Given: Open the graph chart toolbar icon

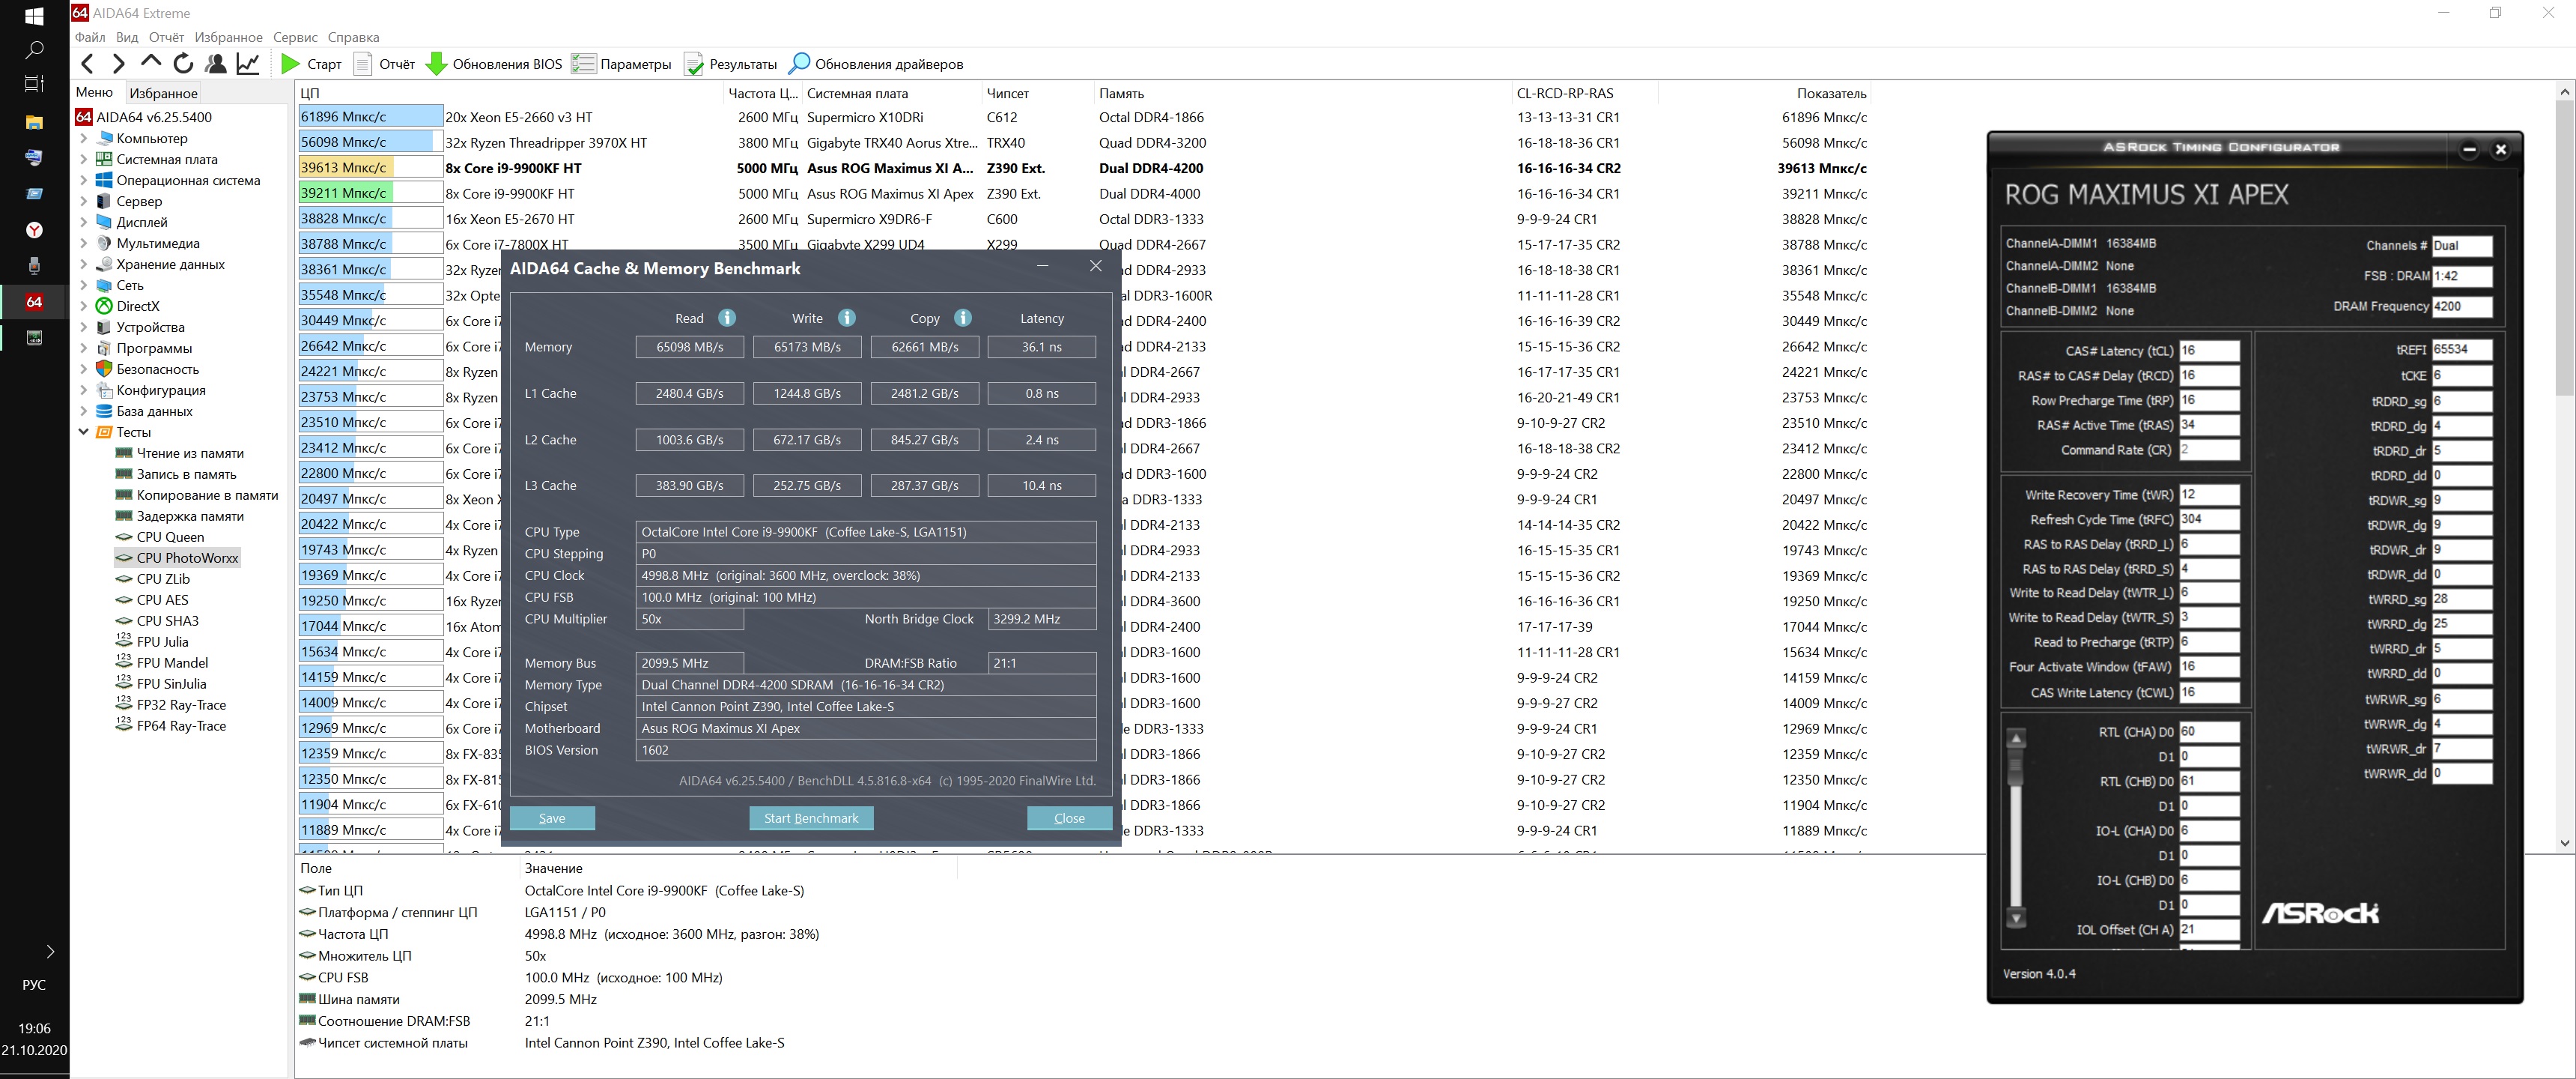Looking at the screenshot, I should [x=248, y=64].
